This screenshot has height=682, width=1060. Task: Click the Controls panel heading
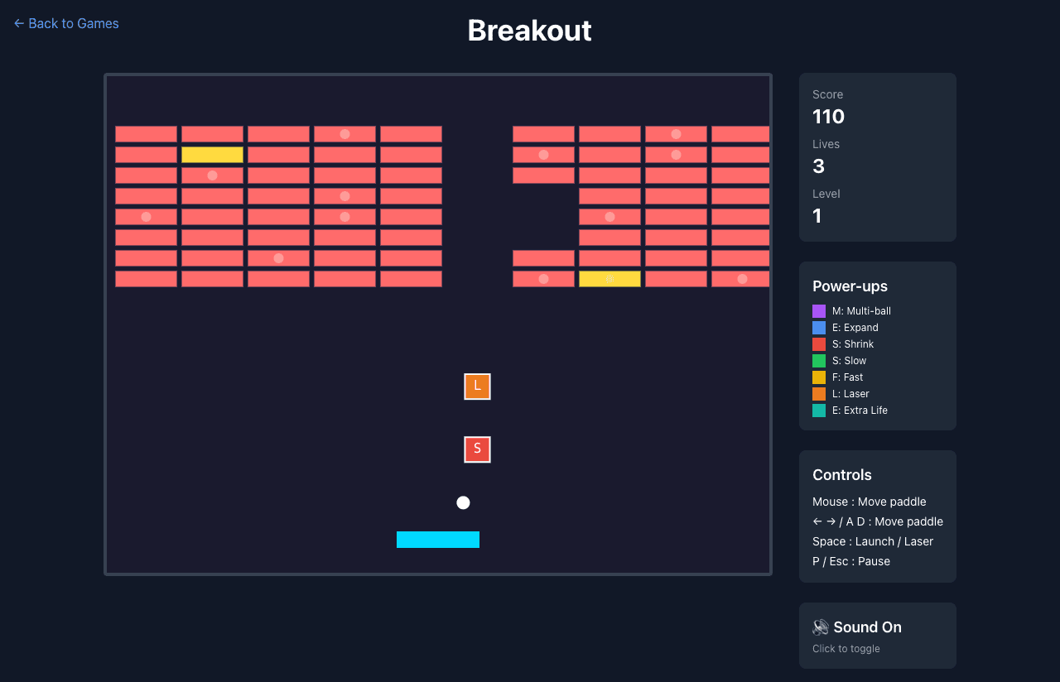pos(841,475)
